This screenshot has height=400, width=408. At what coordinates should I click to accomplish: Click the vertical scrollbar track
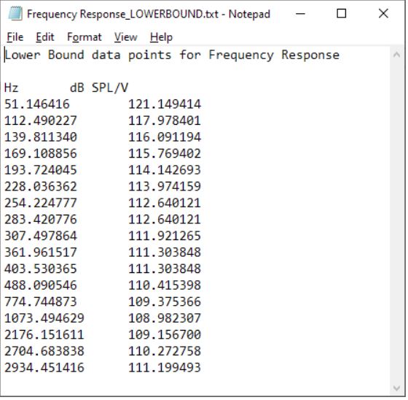[x=396, y=222]
